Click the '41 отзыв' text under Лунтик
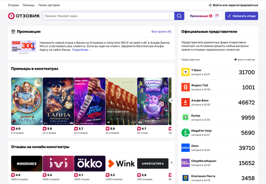Screen dimensions: 266x184 pos(142,133)
